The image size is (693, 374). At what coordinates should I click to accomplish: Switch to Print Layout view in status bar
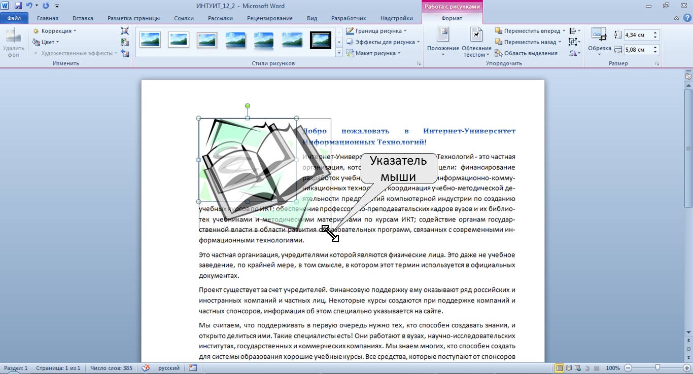tap(560, 368)
